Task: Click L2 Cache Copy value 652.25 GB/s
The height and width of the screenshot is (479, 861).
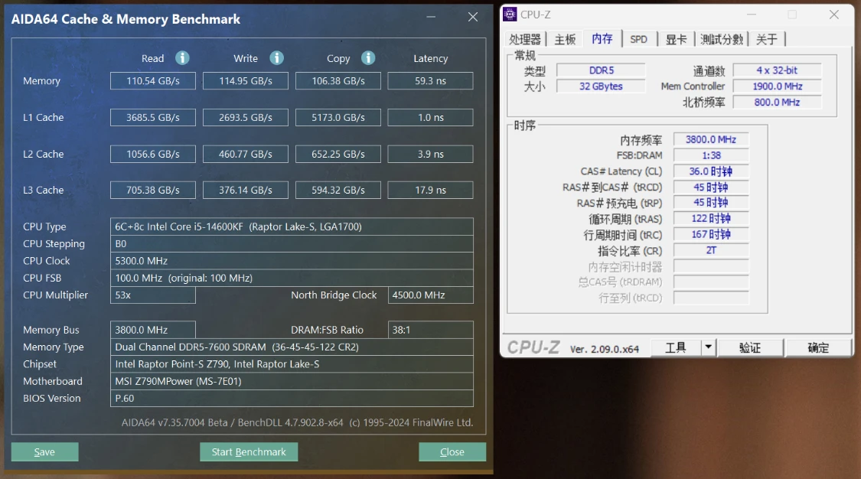Action: (338, 154)
